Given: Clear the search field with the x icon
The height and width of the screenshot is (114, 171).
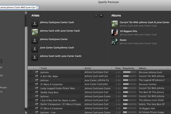Looking at the screenshot, I should tap(37, 7).
